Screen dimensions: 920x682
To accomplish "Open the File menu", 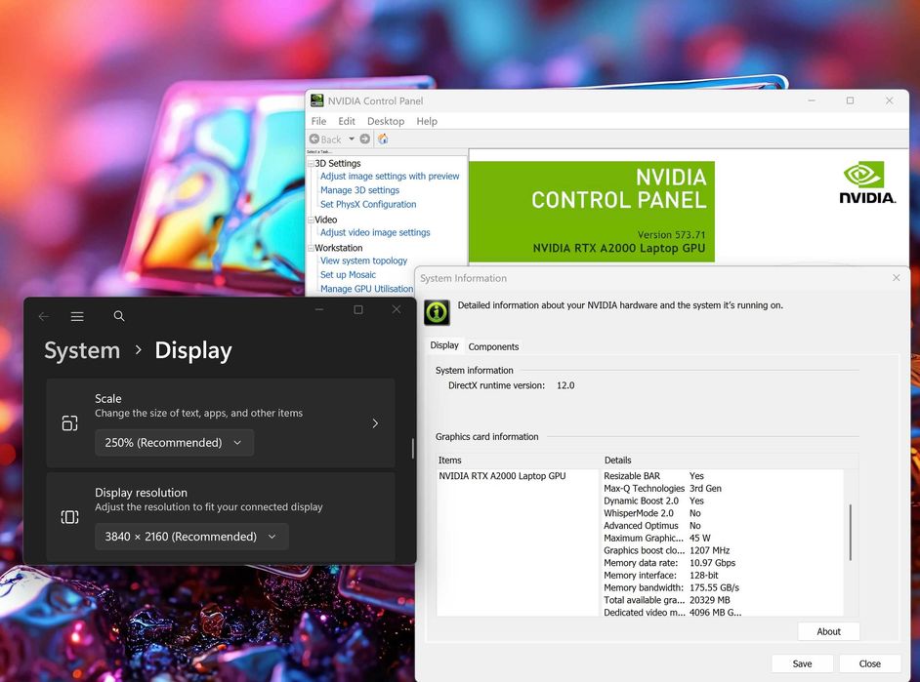I will coord(318,121).
